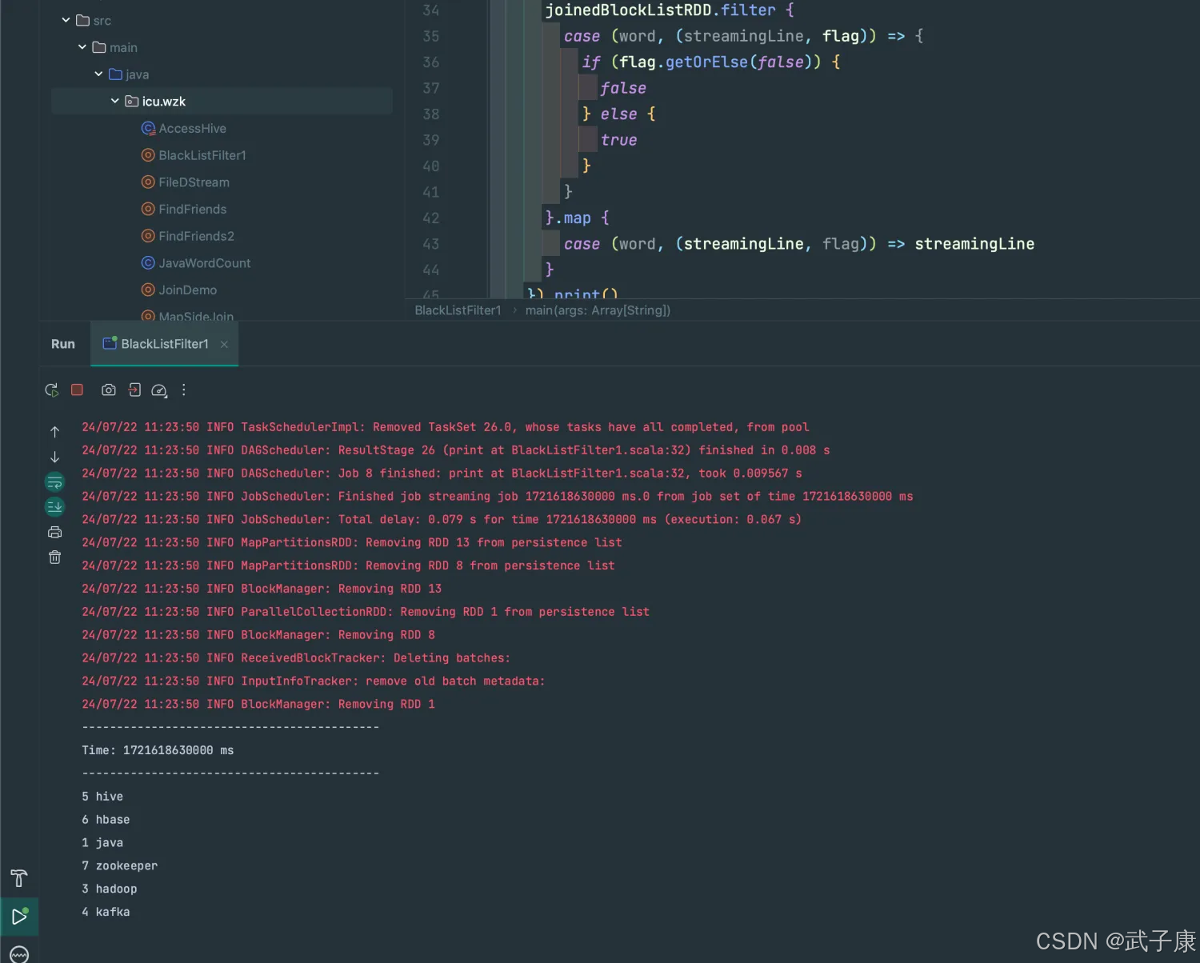
Task: Open BlackListFilter1 in the project tree
Action: [202, 155]
